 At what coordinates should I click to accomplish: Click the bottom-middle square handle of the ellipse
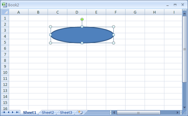tap(82, 43)
